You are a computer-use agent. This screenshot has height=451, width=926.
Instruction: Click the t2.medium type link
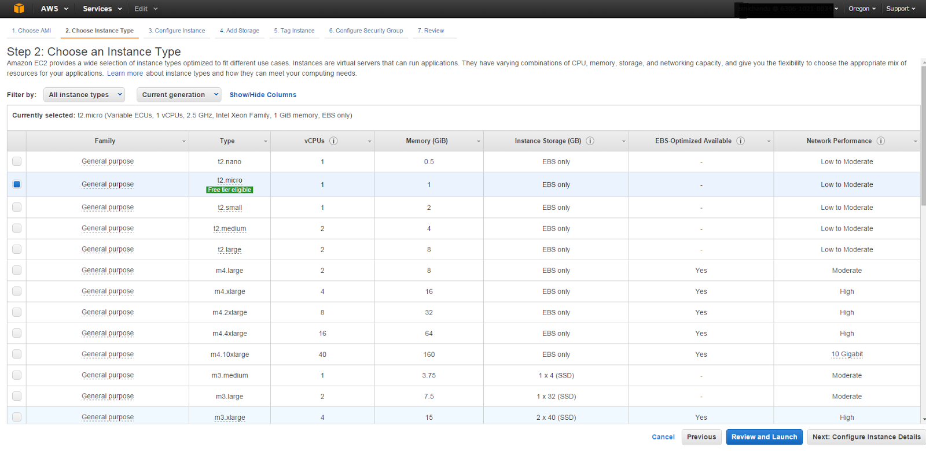pos(230,228)
